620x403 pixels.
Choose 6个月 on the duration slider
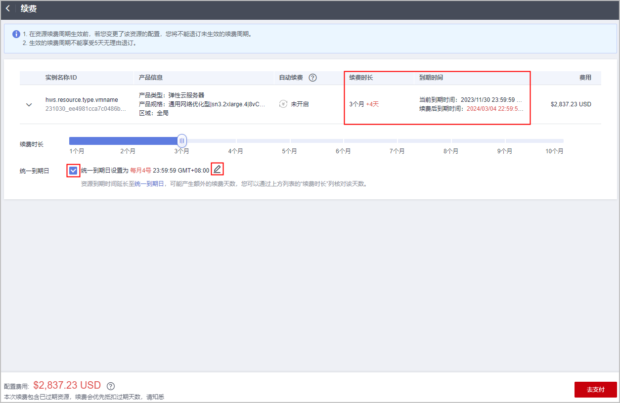343,151
